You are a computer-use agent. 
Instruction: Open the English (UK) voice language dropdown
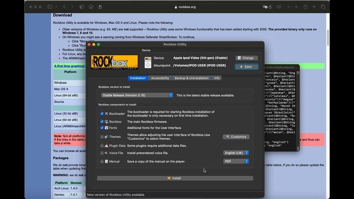[236, 153]
